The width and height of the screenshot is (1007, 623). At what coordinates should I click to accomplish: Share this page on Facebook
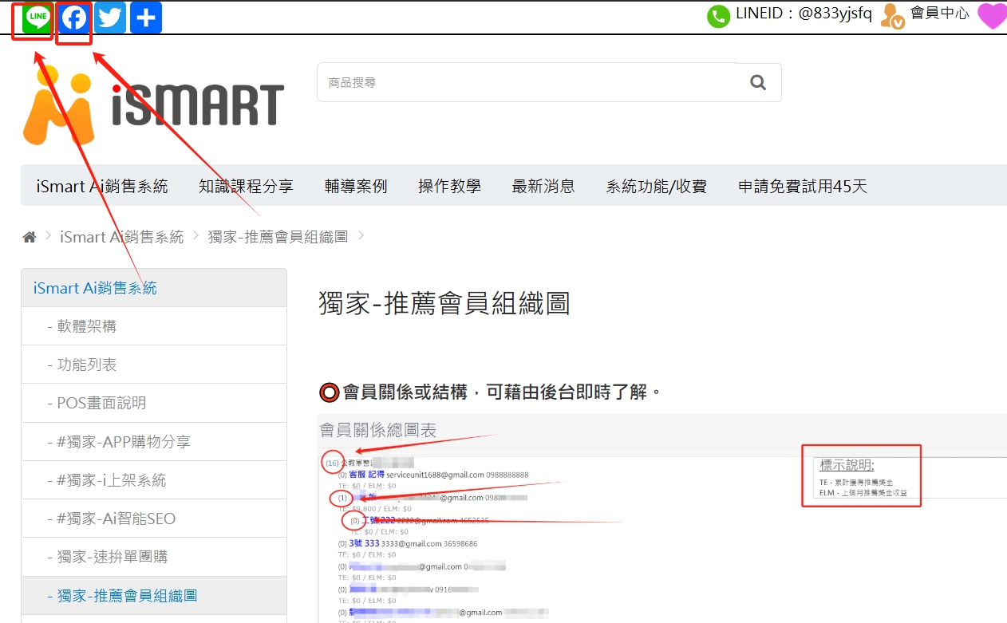point(74,18)
